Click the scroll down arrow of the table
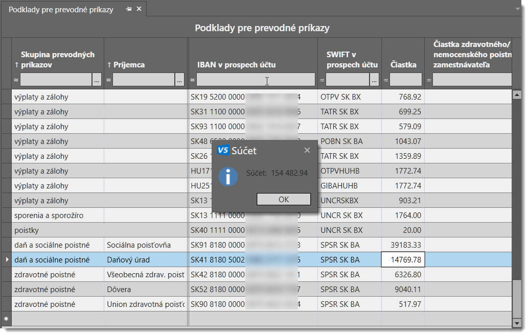The height and width of the screenshot is (336, 529). tap(517, 323)
